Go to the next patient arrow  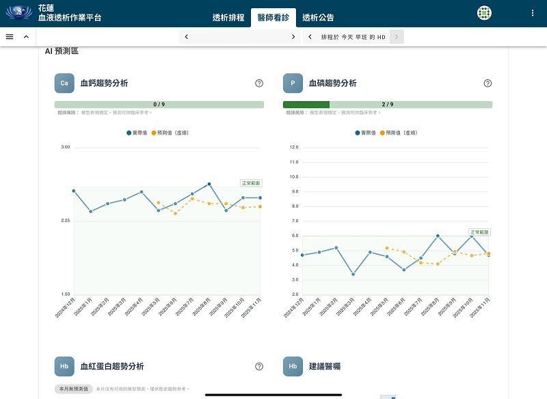tap(293, 37)
